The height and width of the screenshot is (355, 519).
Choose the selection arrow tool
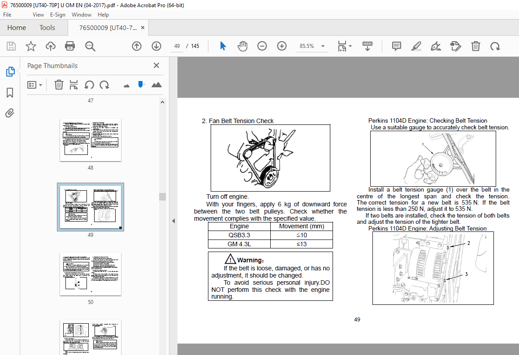pos(223,46)
